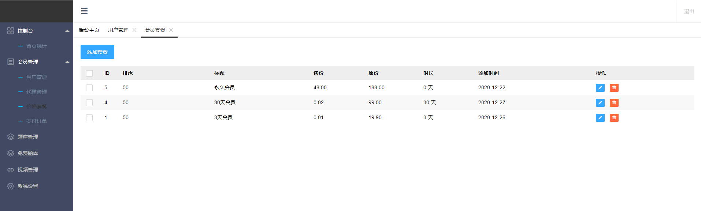This screenshot has width=701, height=211.
Task: Click the 退出 logout link
Action: [689, 11]
